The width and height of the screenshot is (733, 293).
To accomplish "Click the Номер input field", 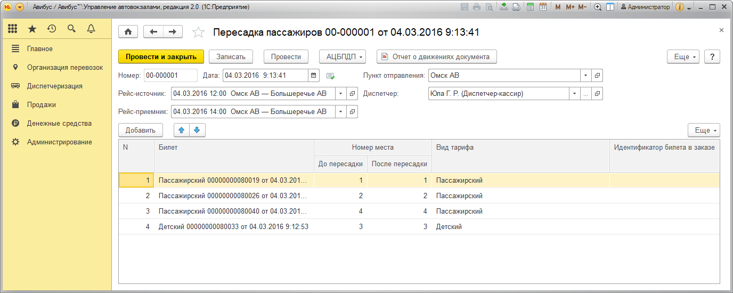I will pos(170,76).
